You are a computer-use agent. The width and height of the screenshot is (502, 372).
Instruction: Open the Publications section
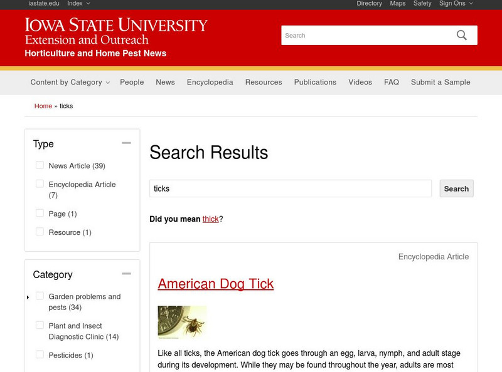click(x=315, y=82)
